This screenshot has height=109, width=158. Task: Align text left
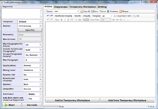114,20
